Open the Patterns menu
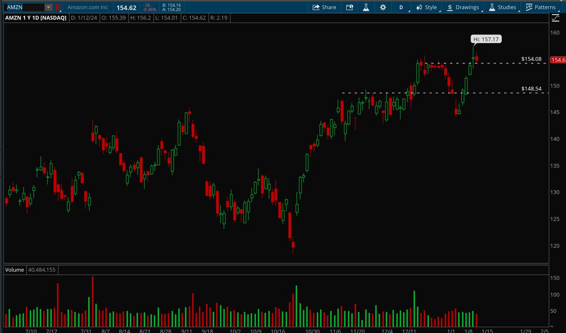The image size is (566, 333). pyautogui.click(x=541, y=7)
